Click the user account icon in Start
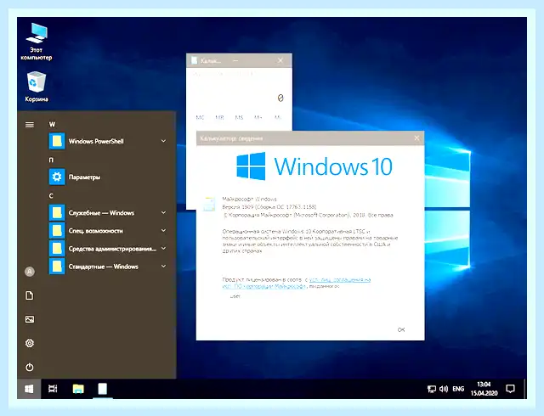The height and width of the screenshot is (416, 544). (30, 272)
